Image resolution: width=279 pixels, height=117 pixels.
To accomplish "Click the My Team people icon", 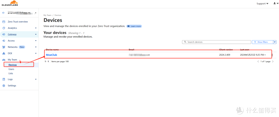I will pos(4,60).
